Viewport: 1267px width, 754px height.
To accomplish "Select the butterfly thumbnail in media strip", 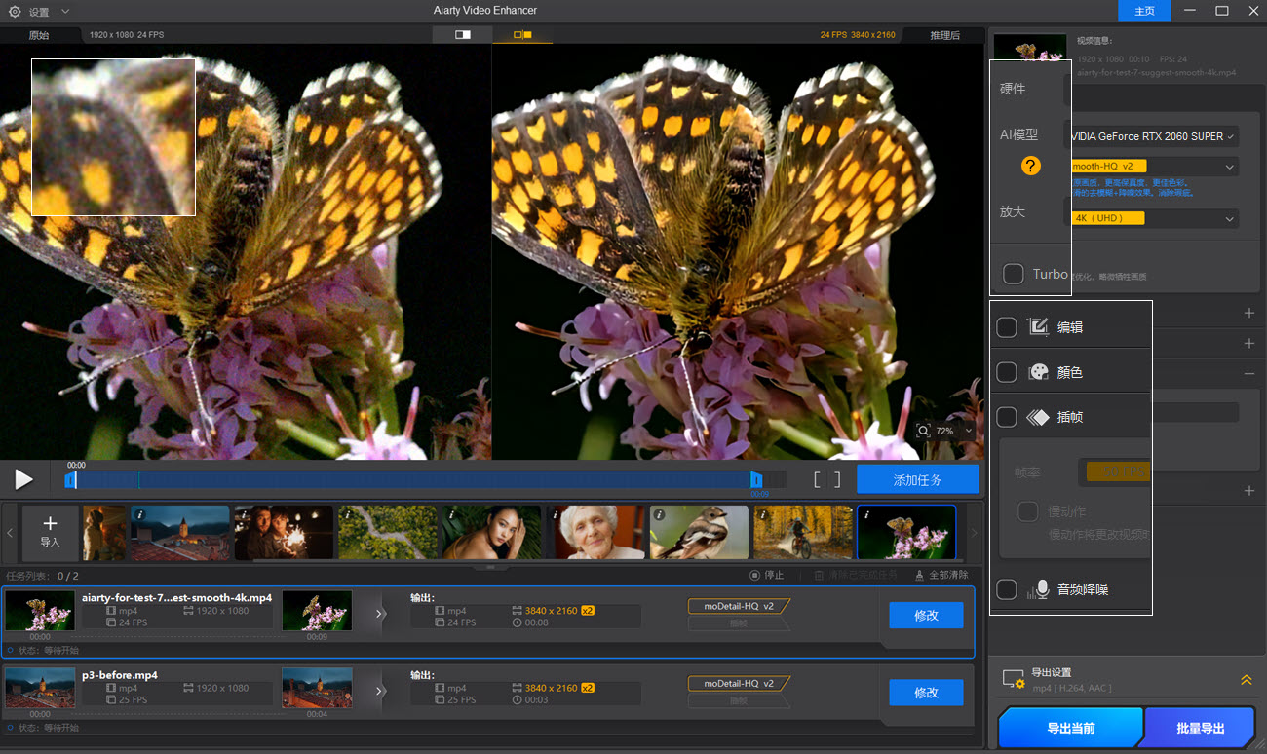I will pos(906,532).
